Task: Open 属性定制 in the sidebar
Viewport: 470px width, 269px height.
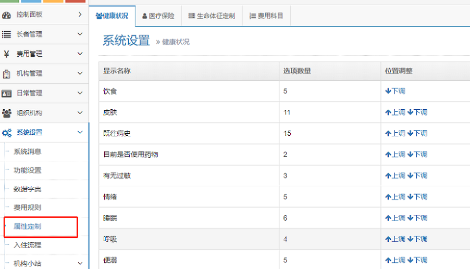Action: pyautogui.click(x=28, y=226)
